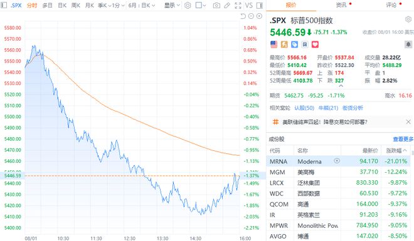Image resolution: width=414 pixels, height=241 pixels.
Task: Open the 显示 display dropdown
Action: 172,5
